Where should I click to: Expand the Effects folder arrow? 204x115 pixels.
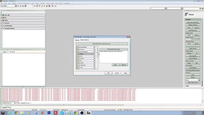pyautogui.click(x=93, y=54)
